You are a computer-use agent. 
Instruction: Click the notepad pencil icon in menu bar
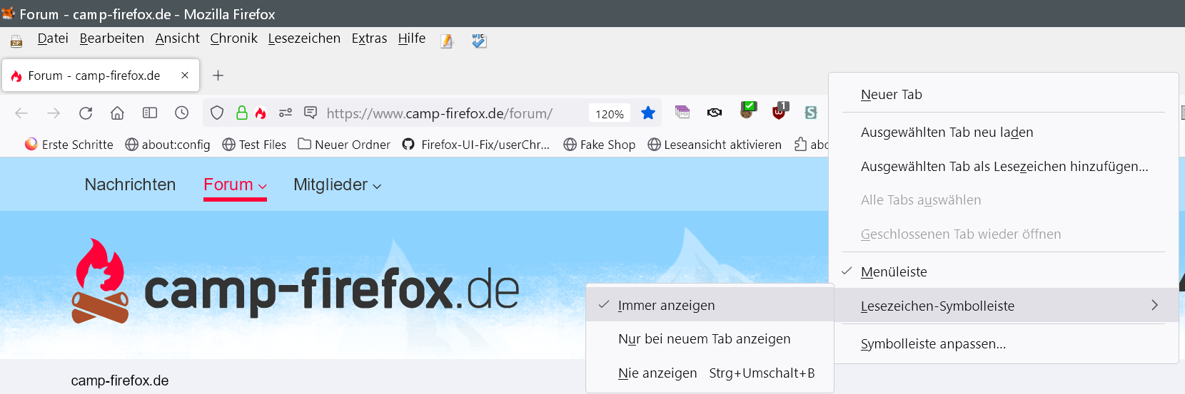(x=447, y=41)
